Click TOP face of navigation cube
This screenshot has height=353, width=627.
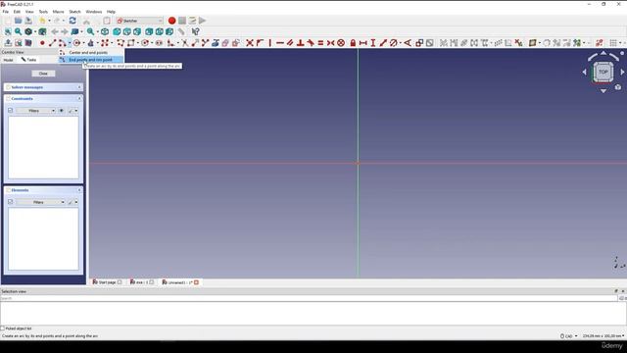(x=603, y=72)
